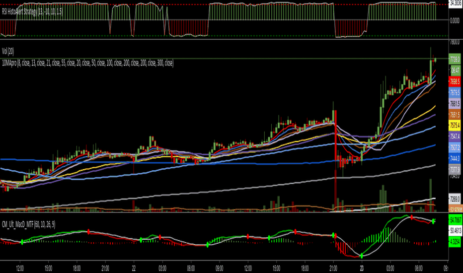Click the first green MACD cross dot near 12:00
This screenshot has width=463, height=273.
[x=22, y=242]
